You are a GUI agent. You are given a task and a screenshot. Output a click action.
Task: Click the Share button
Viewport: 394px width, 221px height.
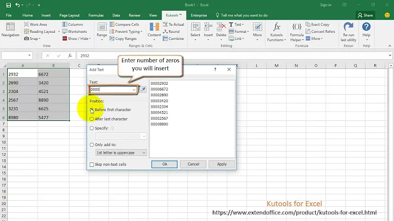(366, 15)
